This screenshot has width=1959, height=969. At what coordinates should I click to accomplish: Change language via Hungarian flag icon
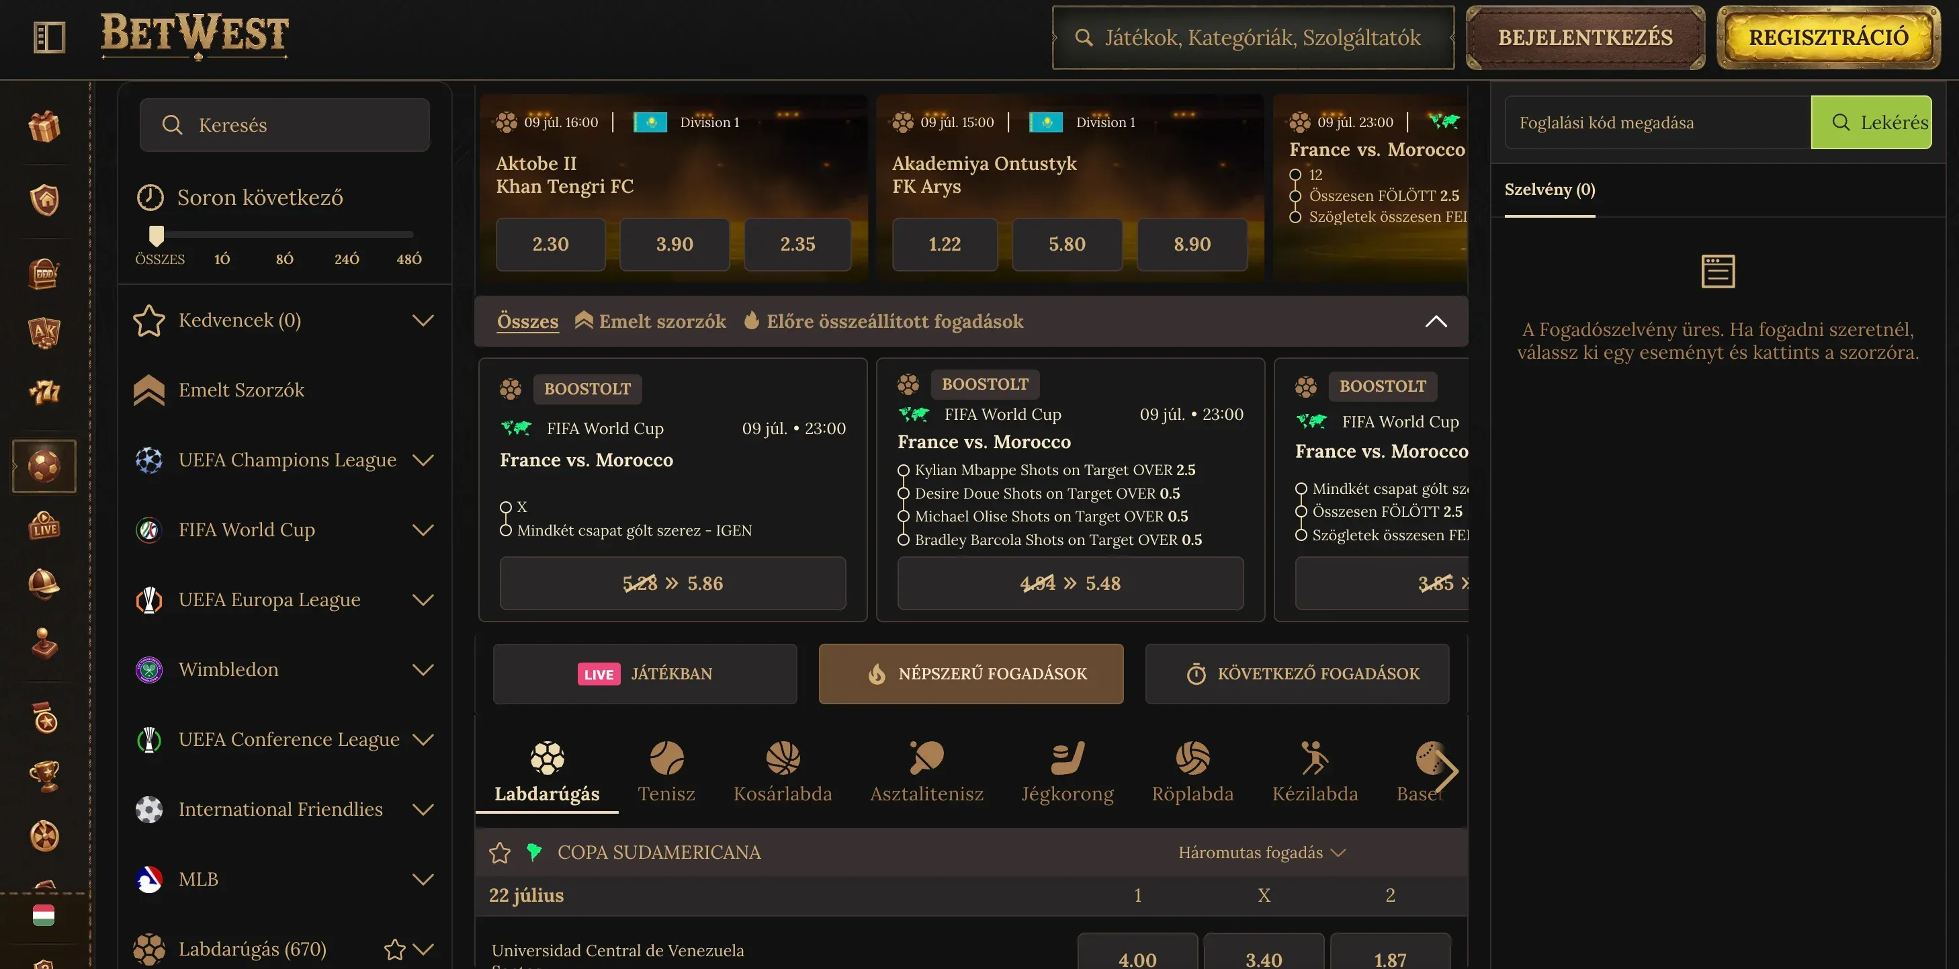click(44, 915)
